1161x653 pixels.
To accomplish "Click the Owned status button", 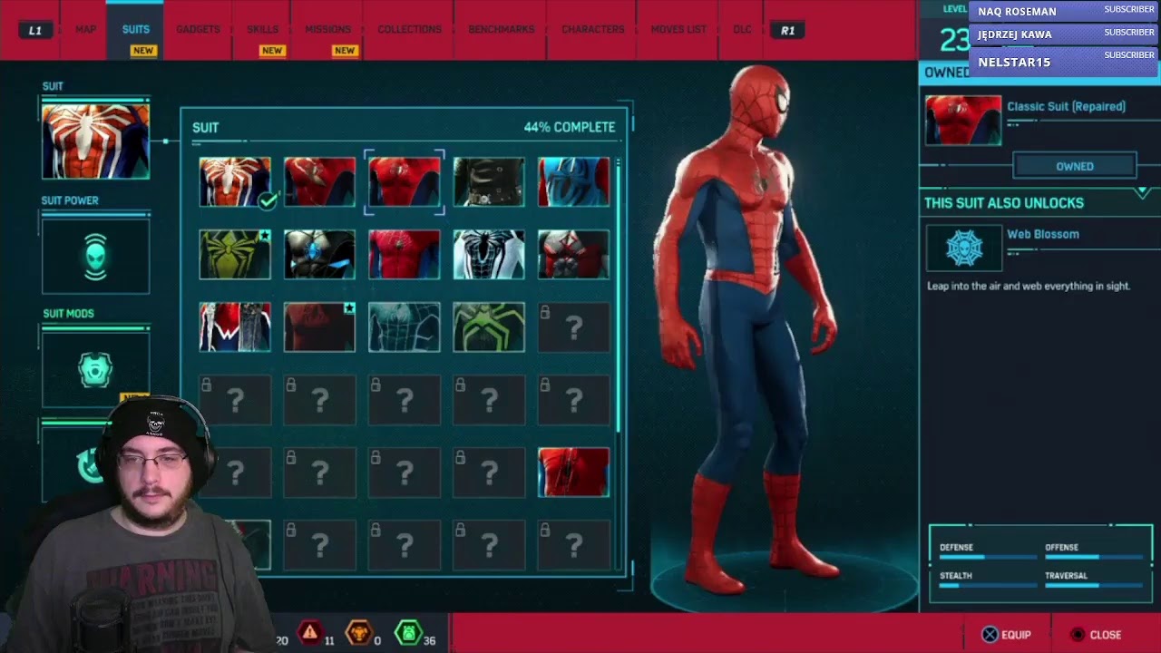I will click(x=1075, y=166).
